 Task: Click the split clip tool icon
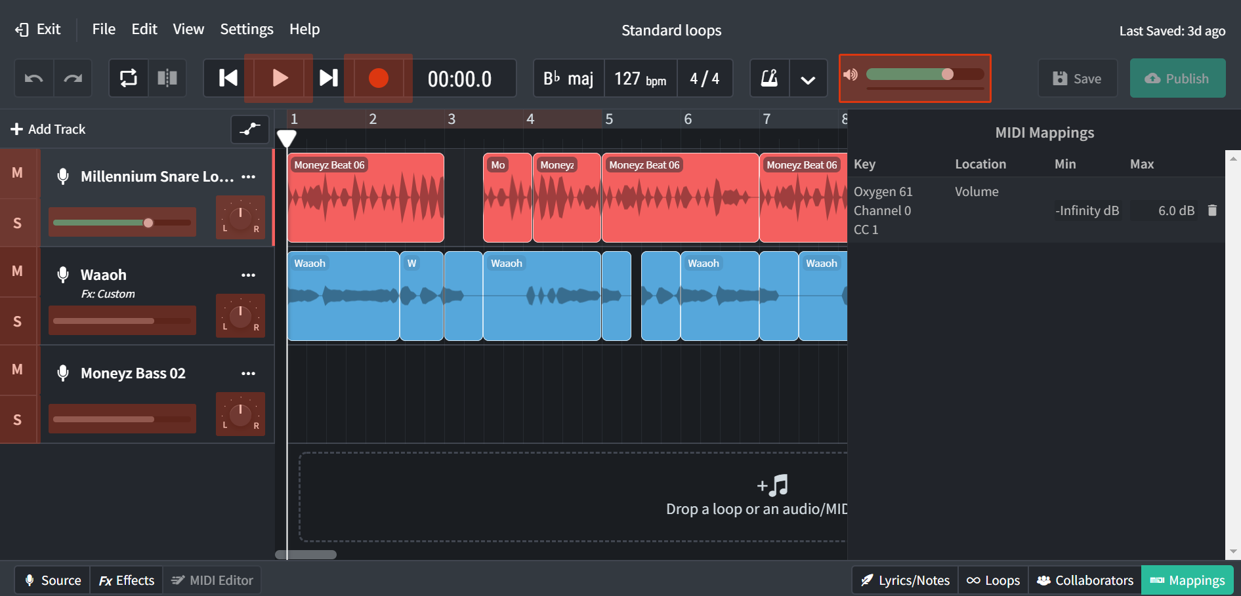point(167,79)
